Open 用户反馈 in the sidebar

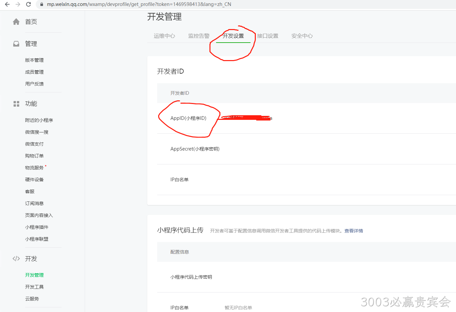click(x=34, y=84)
